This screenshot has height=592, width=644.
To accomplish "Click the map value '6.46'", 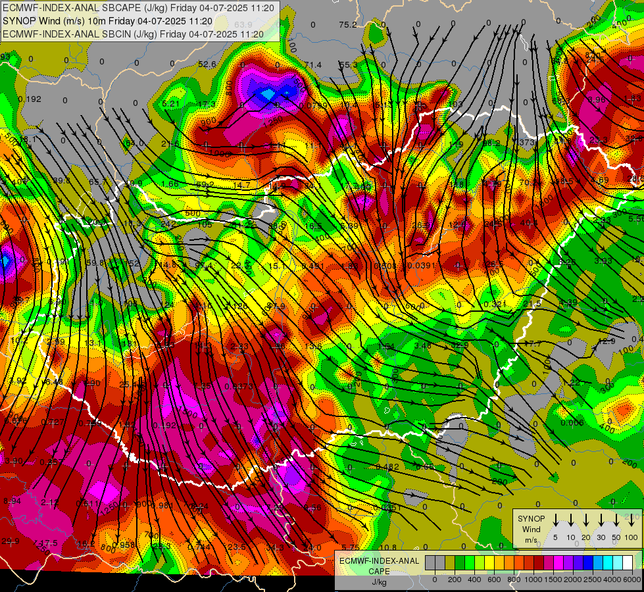I will [54, 382].
